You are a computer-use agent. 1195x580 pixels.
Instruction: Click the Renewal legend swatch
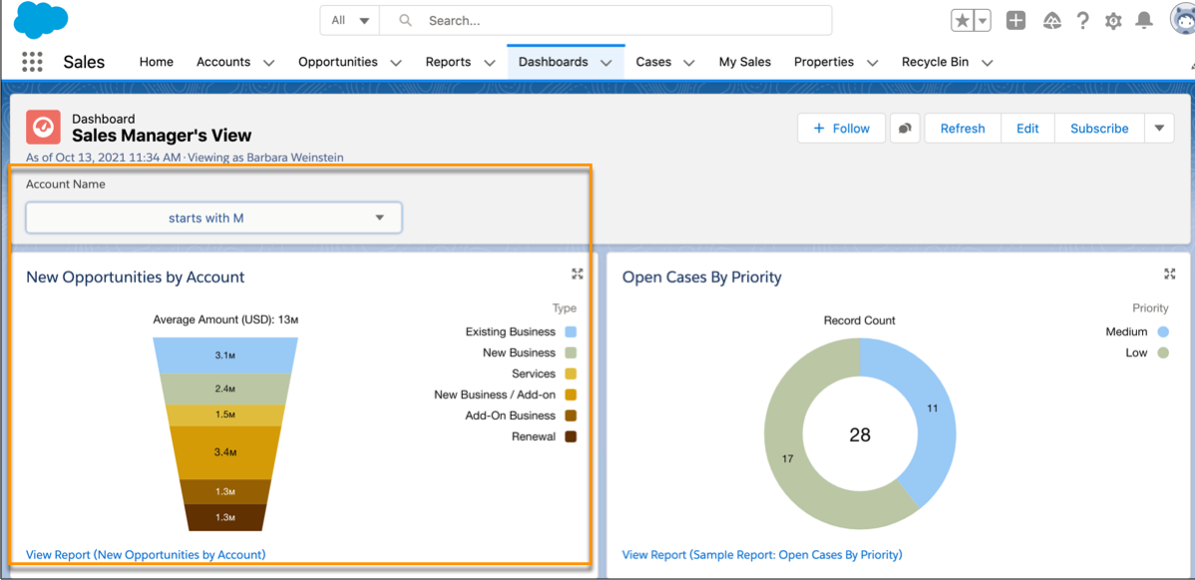coord(571,436)
